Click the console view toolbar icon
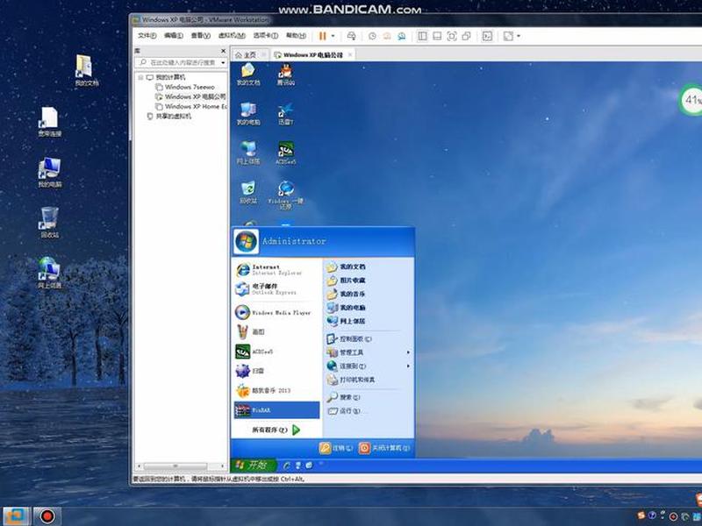The height and width of the screenshot is (526, 702). click(x=487, y=36)
